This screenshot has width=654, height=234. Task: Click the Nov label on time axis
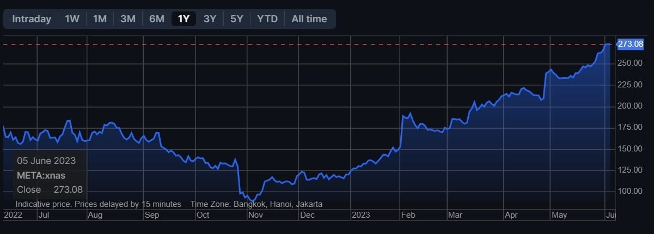[x=255, y=215]
